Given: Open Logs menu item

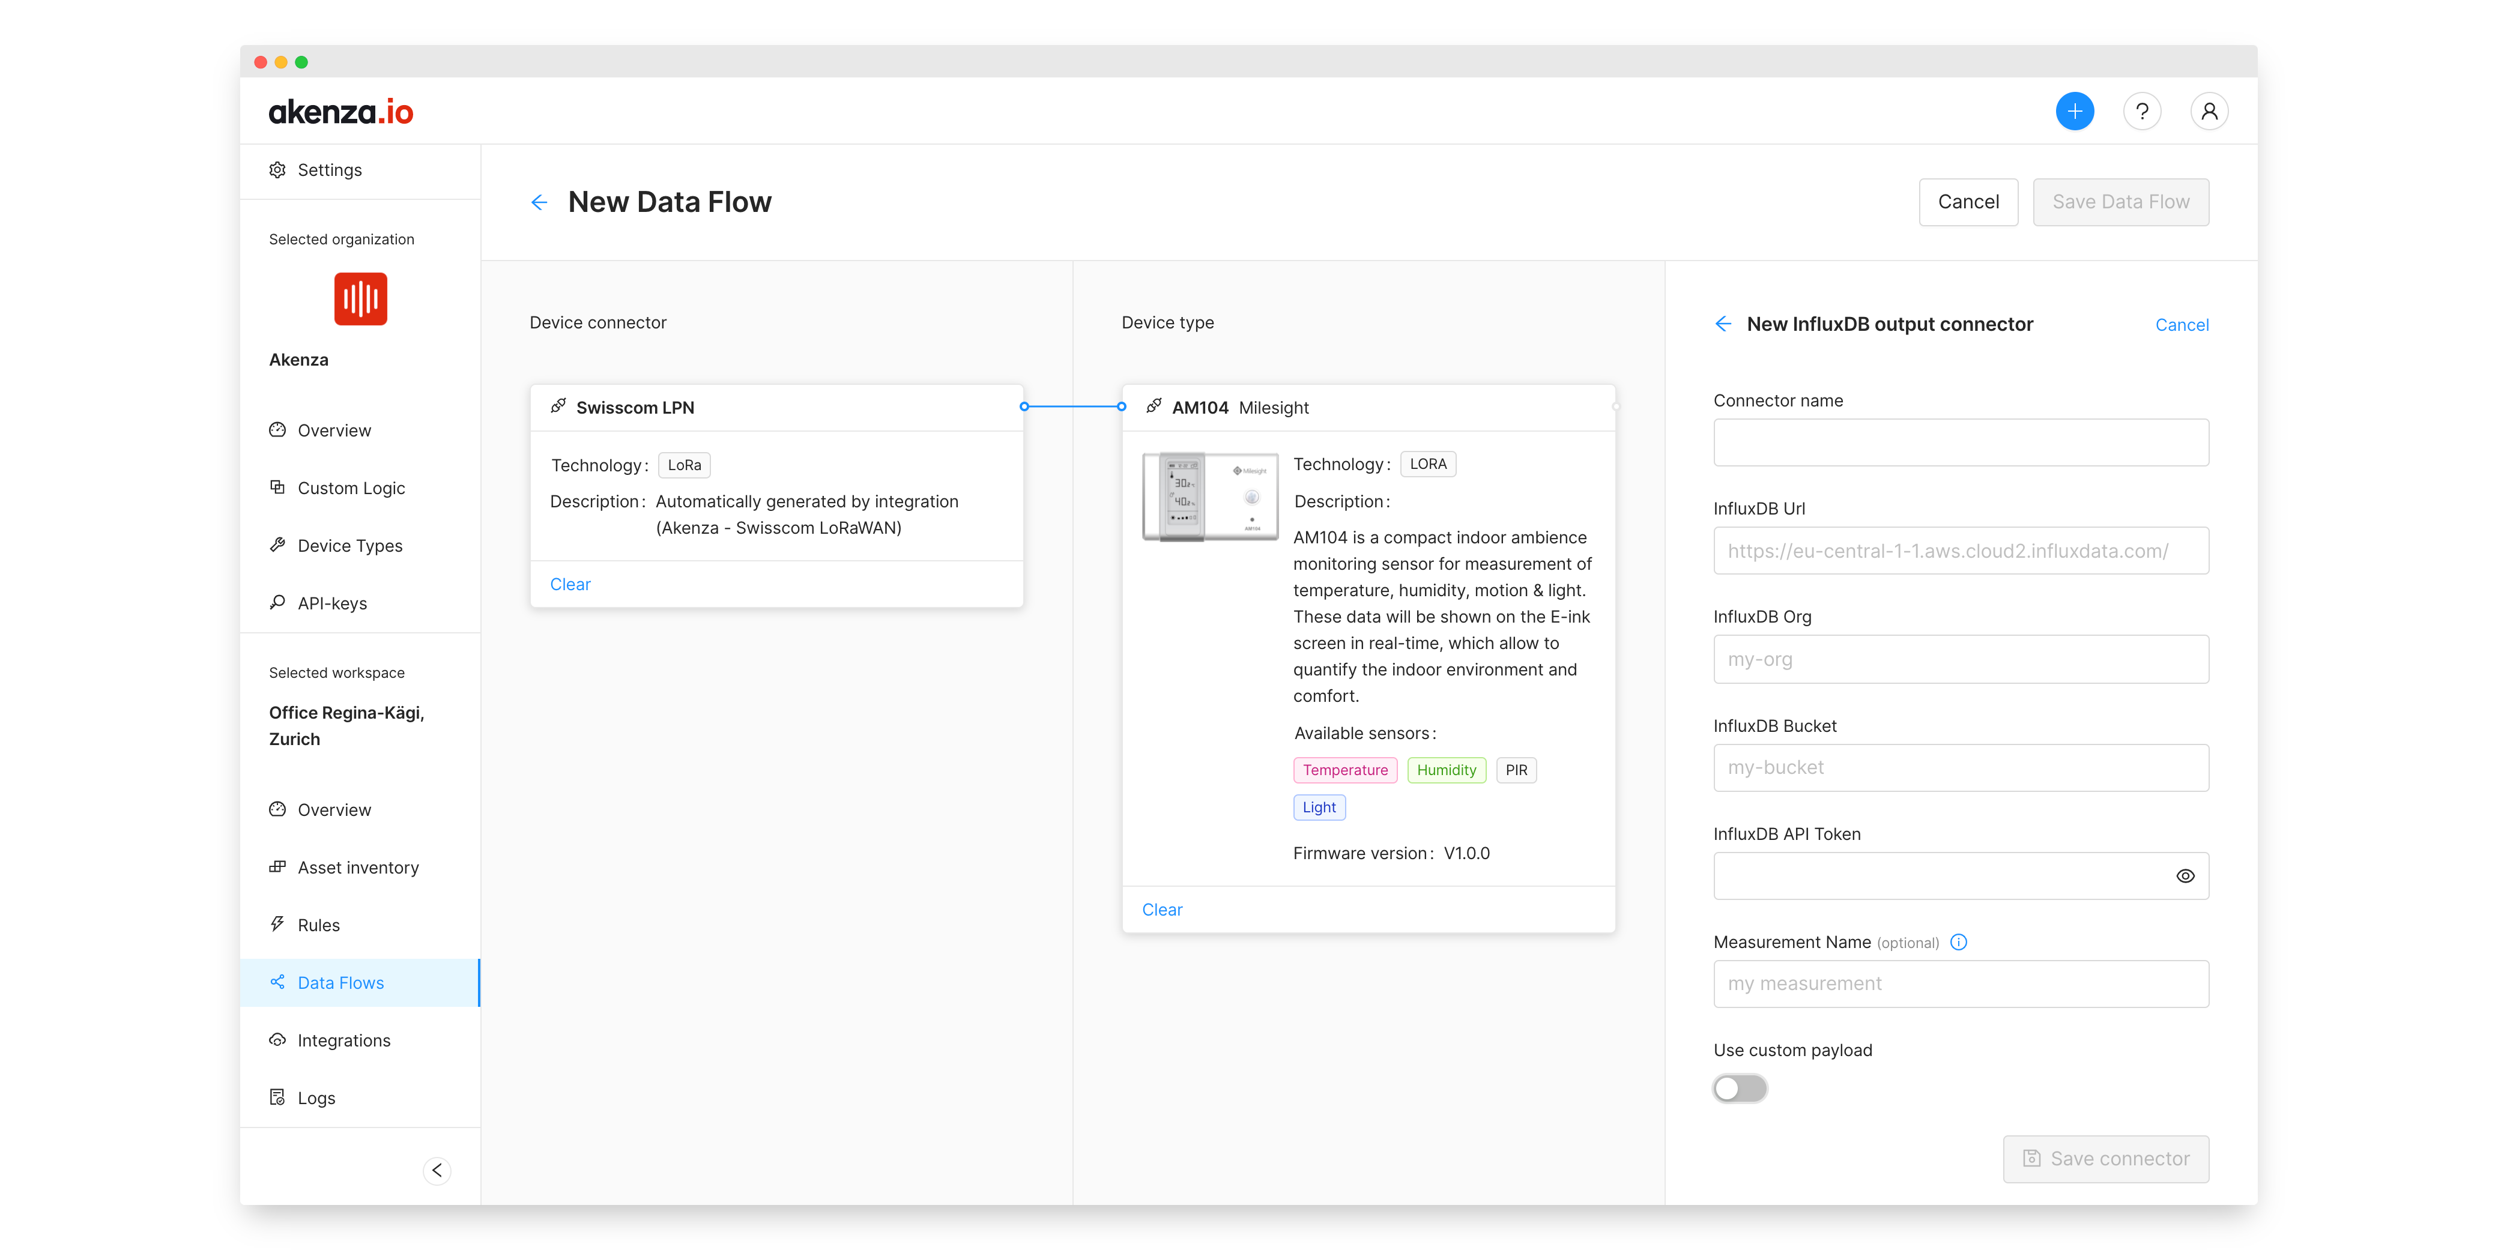Looking at the screenshot, I should (x=360, y=1098).
